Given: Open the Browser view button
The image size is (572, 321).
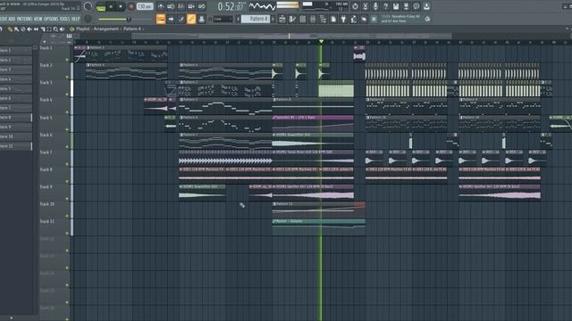Looking at the screenshot, I should click(x=323, y=19).
